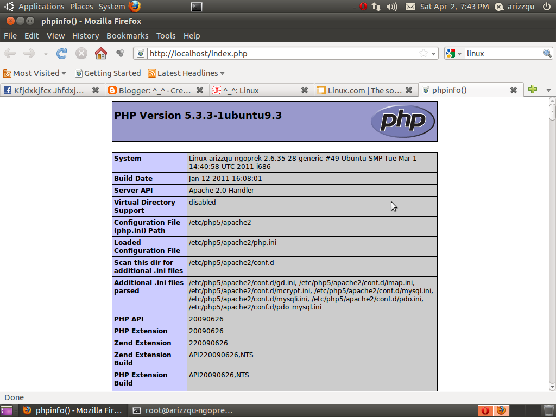Viewport: 556px width, 417px height.
Task: Open the list all tabs dropdown
Action: (x=548, y=90)
